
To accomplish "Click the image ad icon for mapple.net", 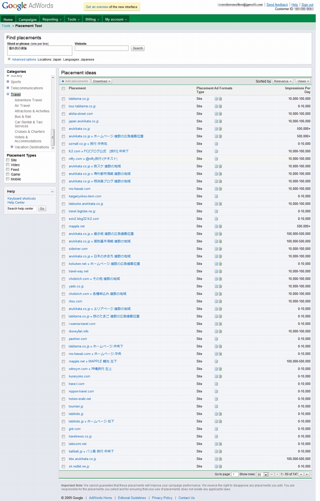I will [220, 226].
